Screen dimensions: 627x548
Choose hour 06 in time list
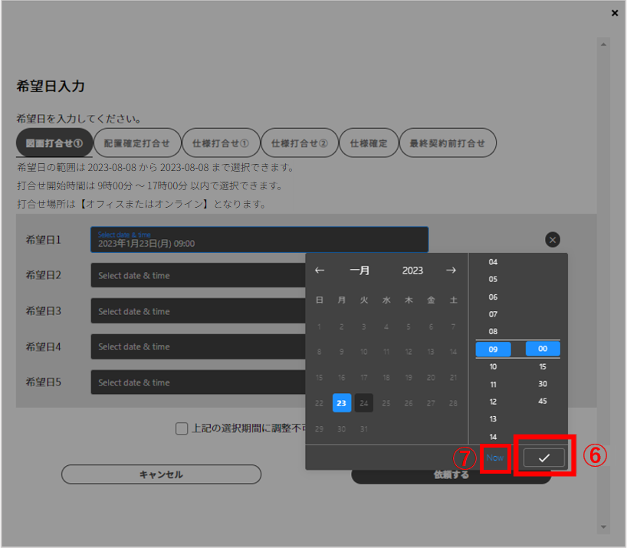[x=493, y=297]
